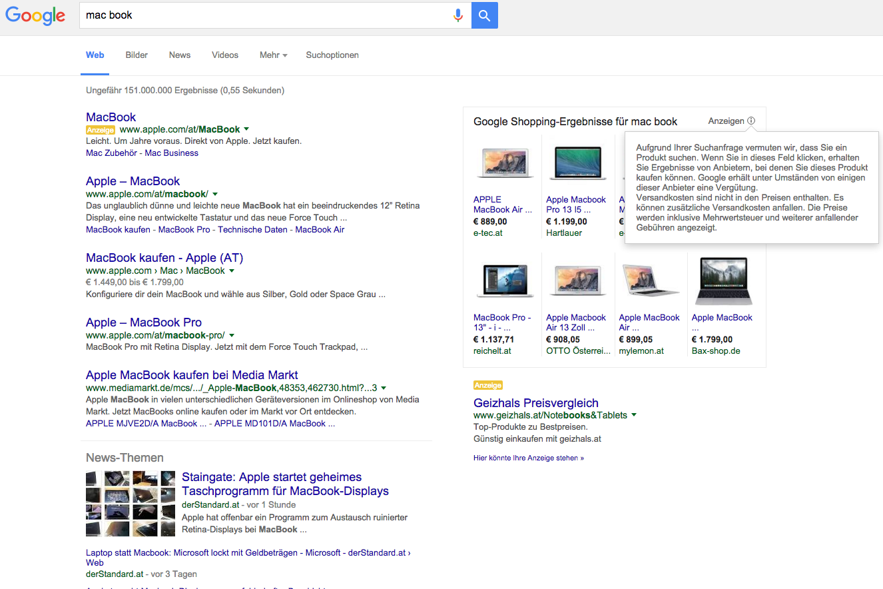Open 'MacBook Pro - 13" - i -' product title
This screenshot has width=883, height=589.
502,322
